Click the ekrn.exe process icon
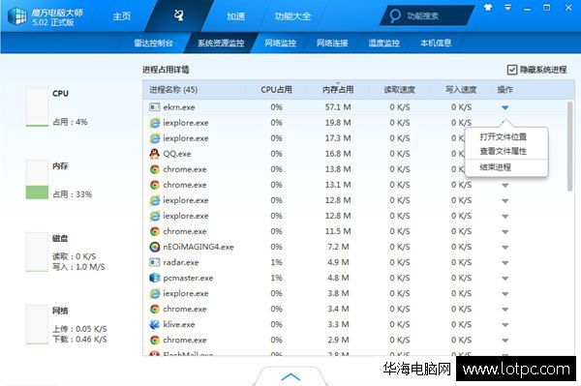 [x=155, y=107]
